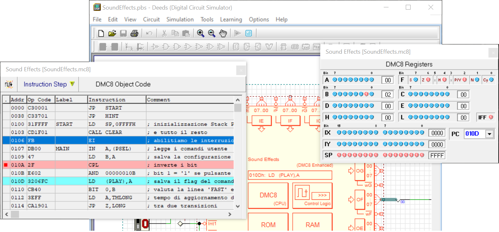The width and height of the screenshot is (499, 232).
Task: Print the circuit using the printer icon
Action: point(134,33)
